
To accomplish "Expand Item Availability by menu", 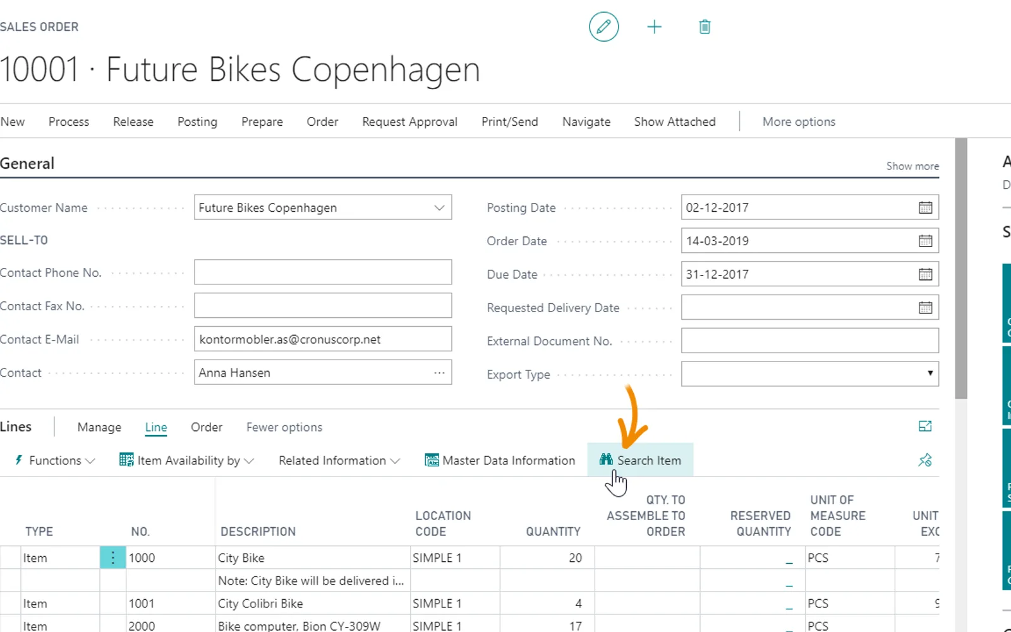I will point(186,461).
